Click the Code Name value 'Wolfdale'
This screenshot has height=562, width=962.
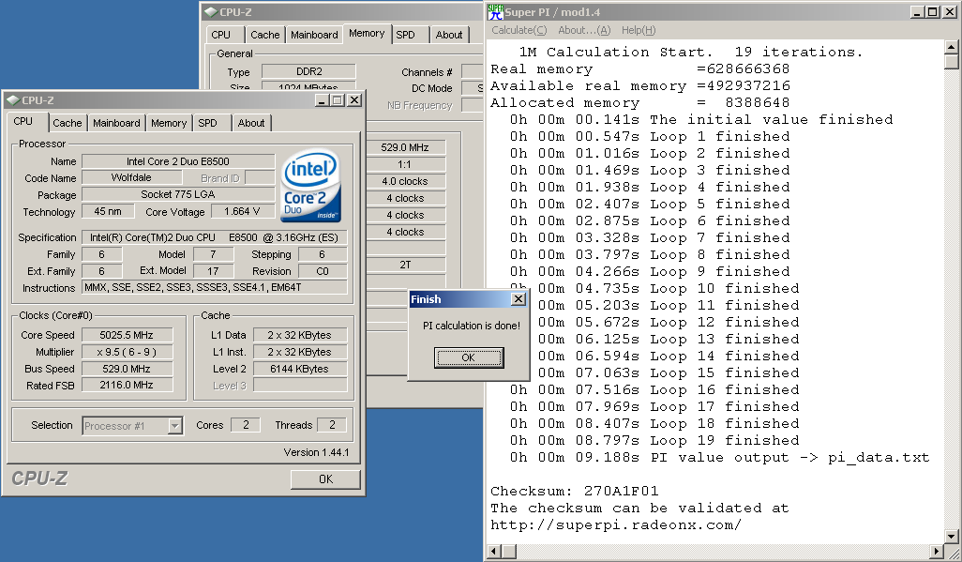[x=131, y=177]
